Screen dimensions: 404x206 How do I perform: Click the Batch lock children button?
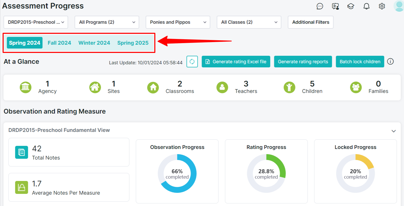[360, 62]
